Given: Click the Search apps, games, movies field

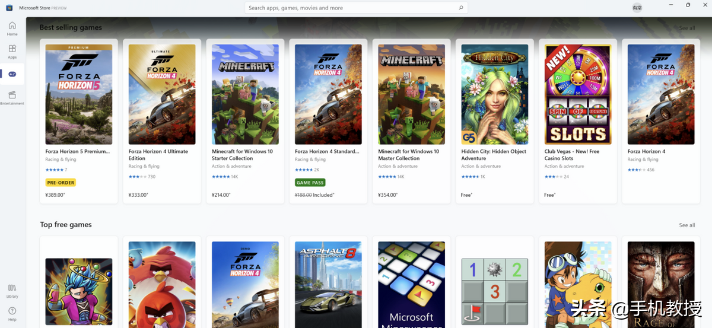Looking at the screenshot, I should 350,8.
